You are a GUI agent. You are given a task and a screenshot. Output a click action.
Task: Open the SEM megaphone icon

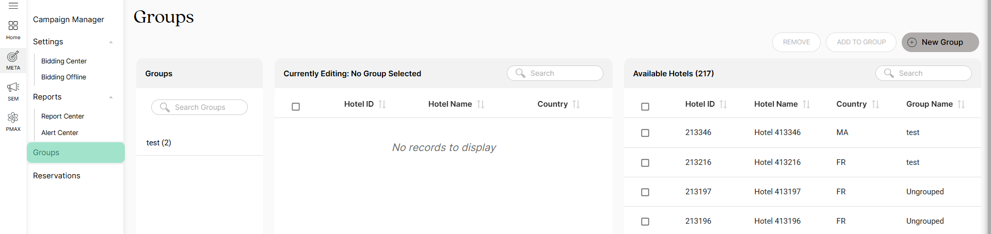tap(13, 91)
